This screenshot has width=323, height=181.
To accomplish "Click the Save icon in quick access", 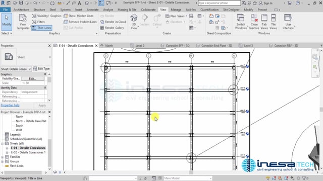I will coord(21,3).
